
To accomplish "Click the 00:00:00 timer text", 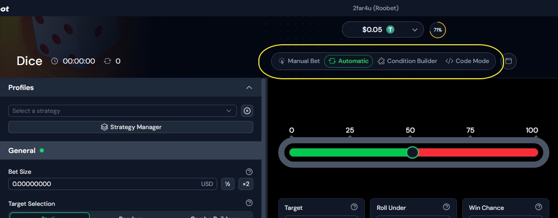I will (79, 61).
